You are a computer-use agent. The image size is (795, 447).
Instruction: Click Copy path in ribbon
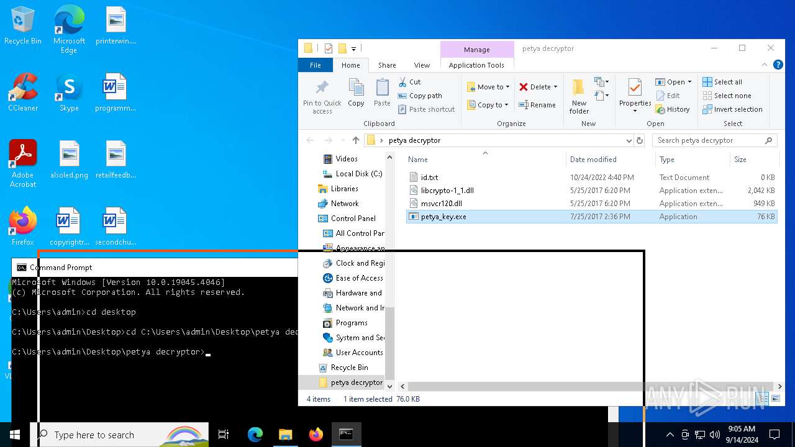pyautogui.click(x=419, y=96)
